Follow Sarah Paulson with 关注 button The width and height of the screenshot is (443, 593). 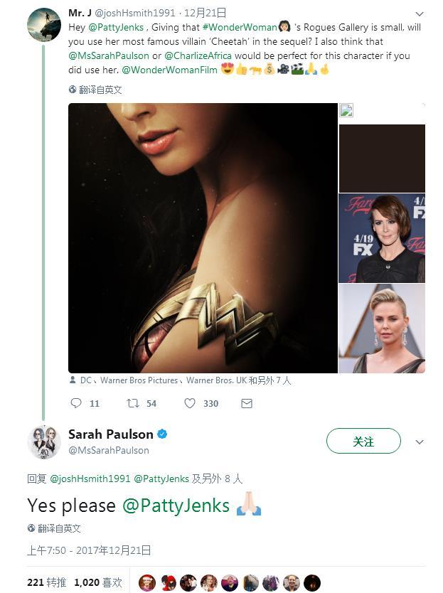(x=363, y=442)
